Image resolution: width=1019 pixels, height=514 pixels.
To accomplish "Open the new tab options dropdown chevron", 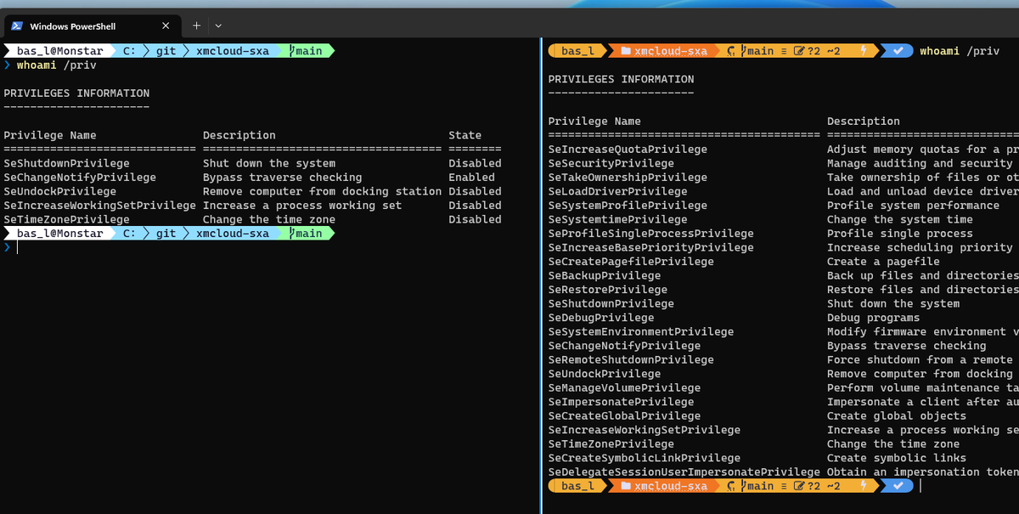I will tap(217, 25).
